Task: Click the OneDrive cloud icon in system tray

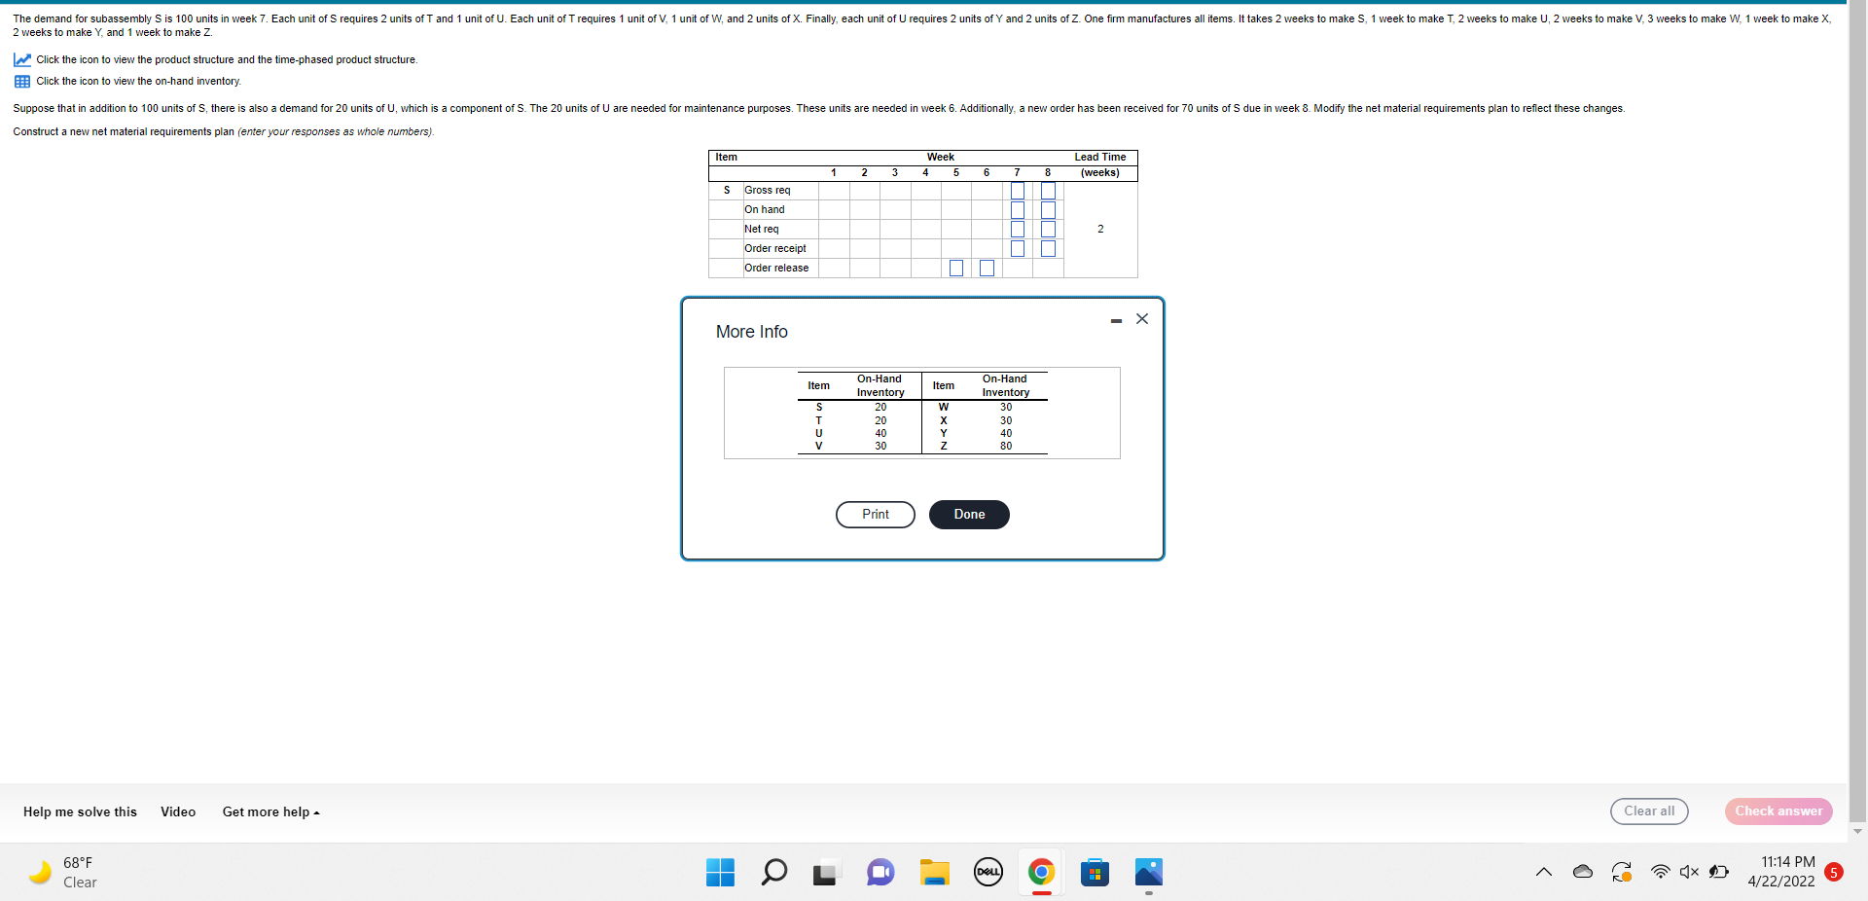Action: pos(1582,872)
